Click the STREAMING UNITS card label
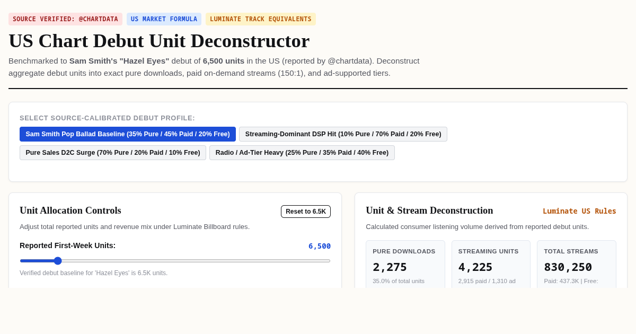Screen dimensions: 636x334 489,251
